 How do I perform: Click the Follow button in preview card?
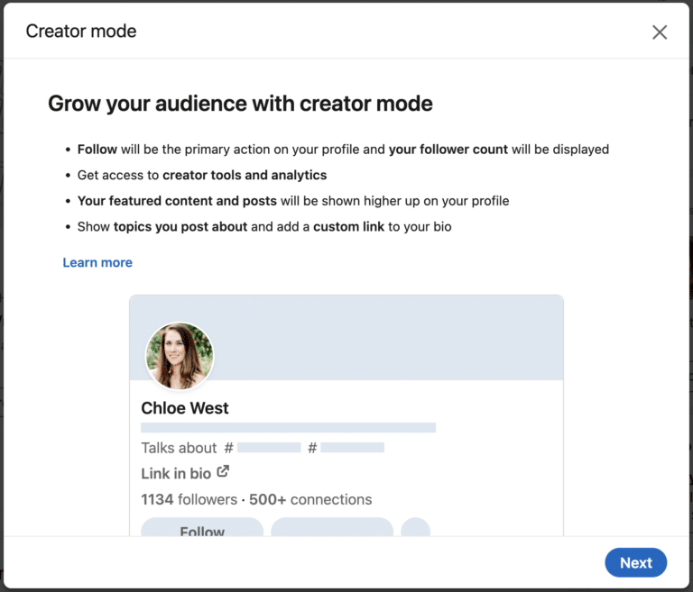tap(202, 527)
